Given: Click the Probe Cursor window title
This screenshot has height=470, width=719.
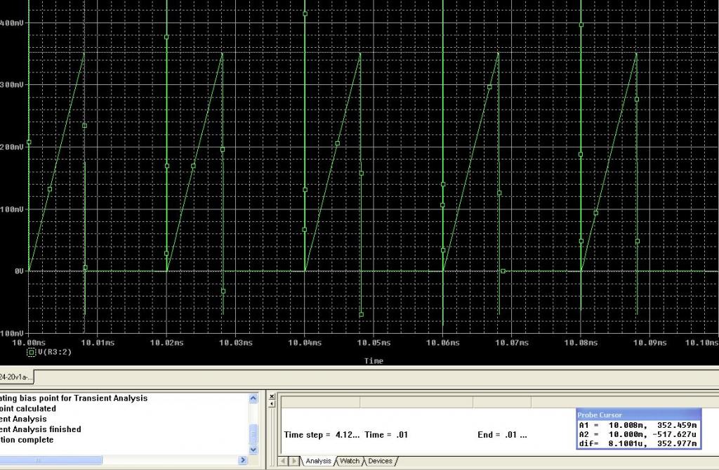Looking at the screenshot, I should point(600,415).
